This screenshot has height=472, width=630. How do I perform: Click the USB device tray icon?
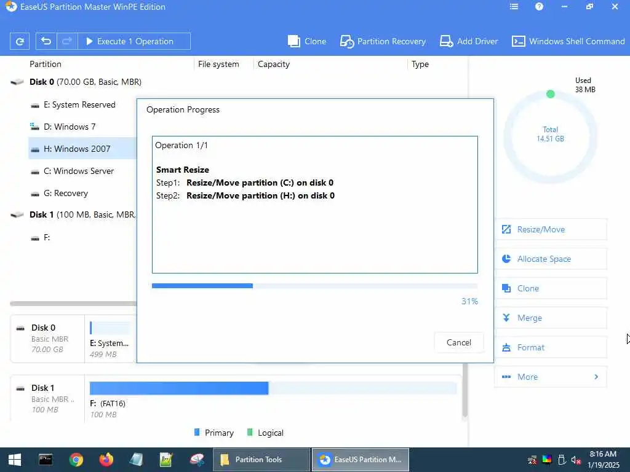click(x=562, y=460)
